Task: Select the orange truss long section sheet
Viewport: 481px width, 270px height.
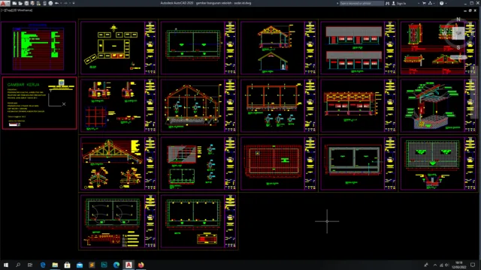Action: point(358,106)
